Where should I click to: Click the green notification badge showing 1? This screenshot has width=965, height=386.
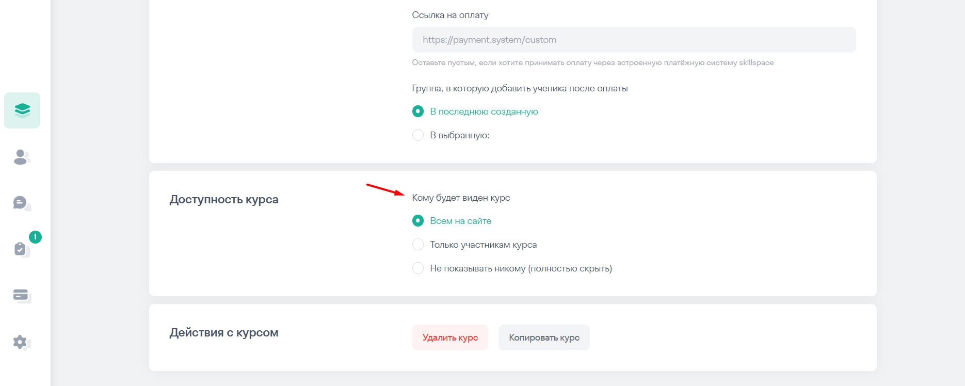point(35,237)
